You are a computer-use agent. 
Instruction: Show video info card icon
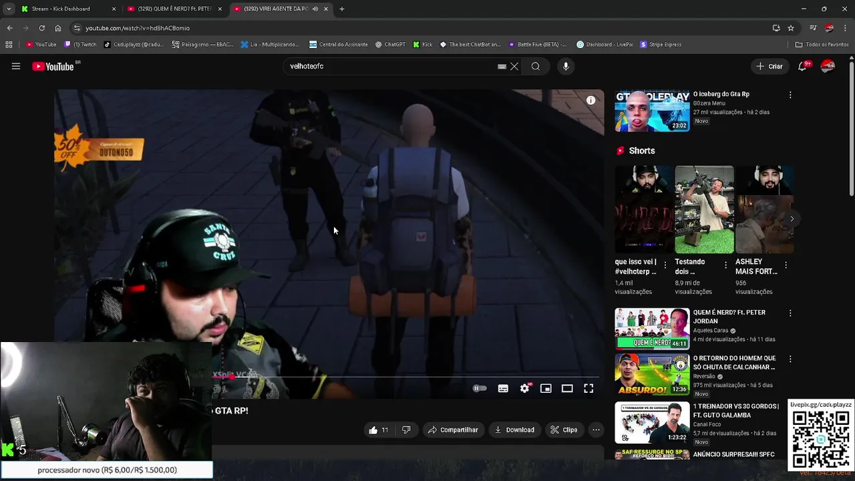point(590,100)
